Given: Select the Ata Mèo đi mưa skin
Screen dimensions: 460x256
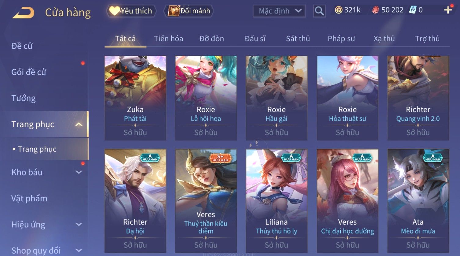Looking at the screenshot, I should pos(418,201).
